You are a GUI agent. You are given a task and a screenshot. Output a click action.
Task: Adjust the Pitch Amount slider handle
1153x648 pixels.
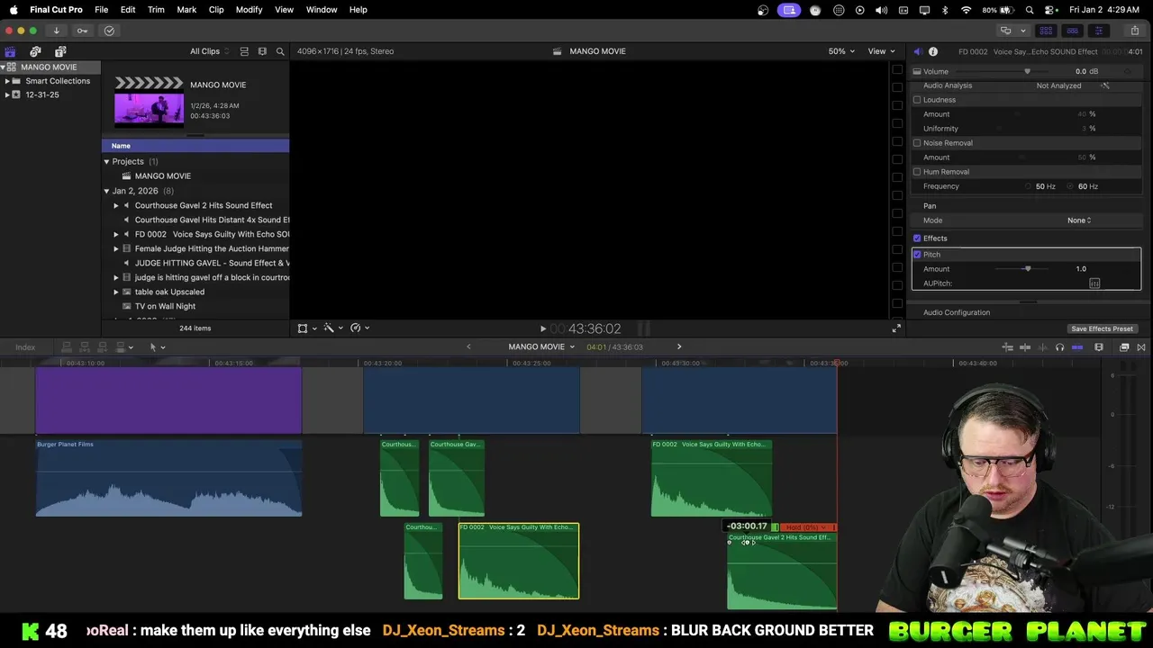click(x=1028, y=269)
